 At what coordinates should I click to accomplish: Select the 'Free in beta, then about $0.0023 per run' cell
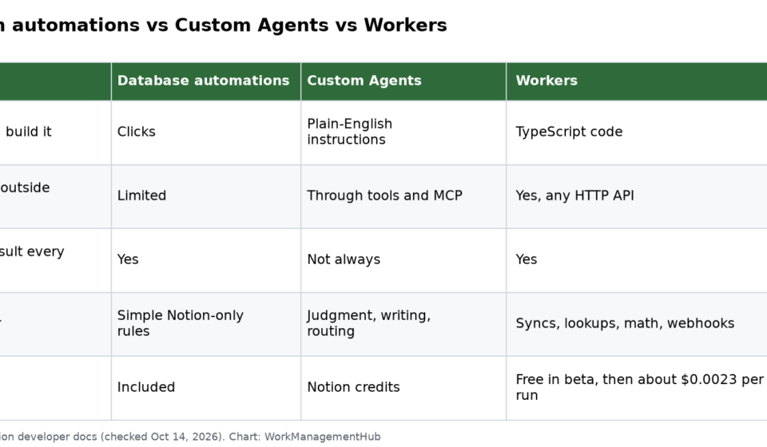637,388
